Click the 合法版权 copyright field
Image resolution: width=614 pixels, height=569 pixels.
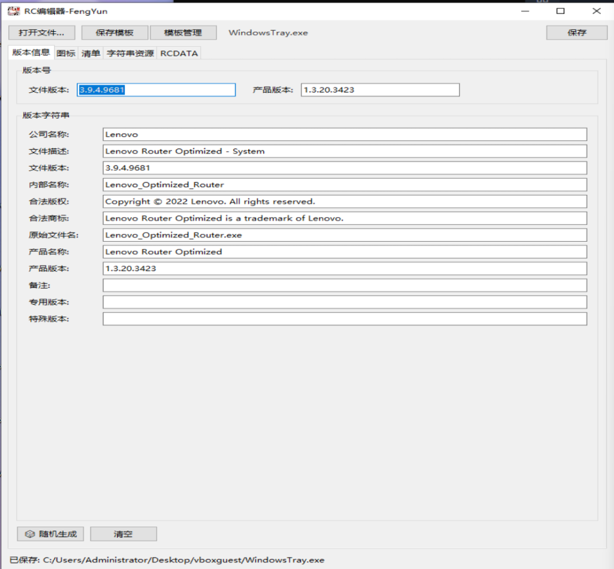pos(345,201)
